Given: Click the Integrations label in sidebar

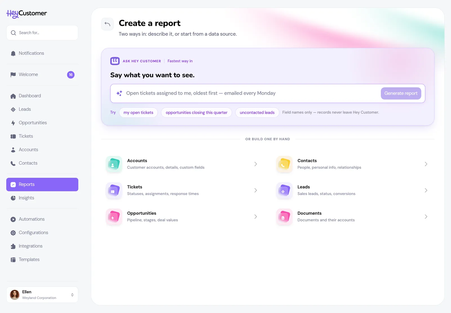Looking at the screenshot, I should coord(31,246).
